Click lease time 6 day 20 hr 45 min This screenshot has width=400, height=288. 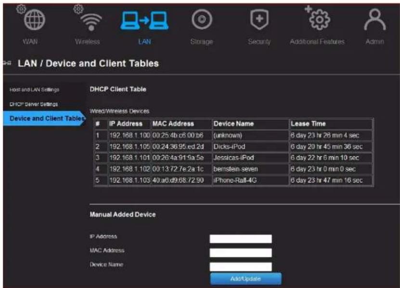326,146
